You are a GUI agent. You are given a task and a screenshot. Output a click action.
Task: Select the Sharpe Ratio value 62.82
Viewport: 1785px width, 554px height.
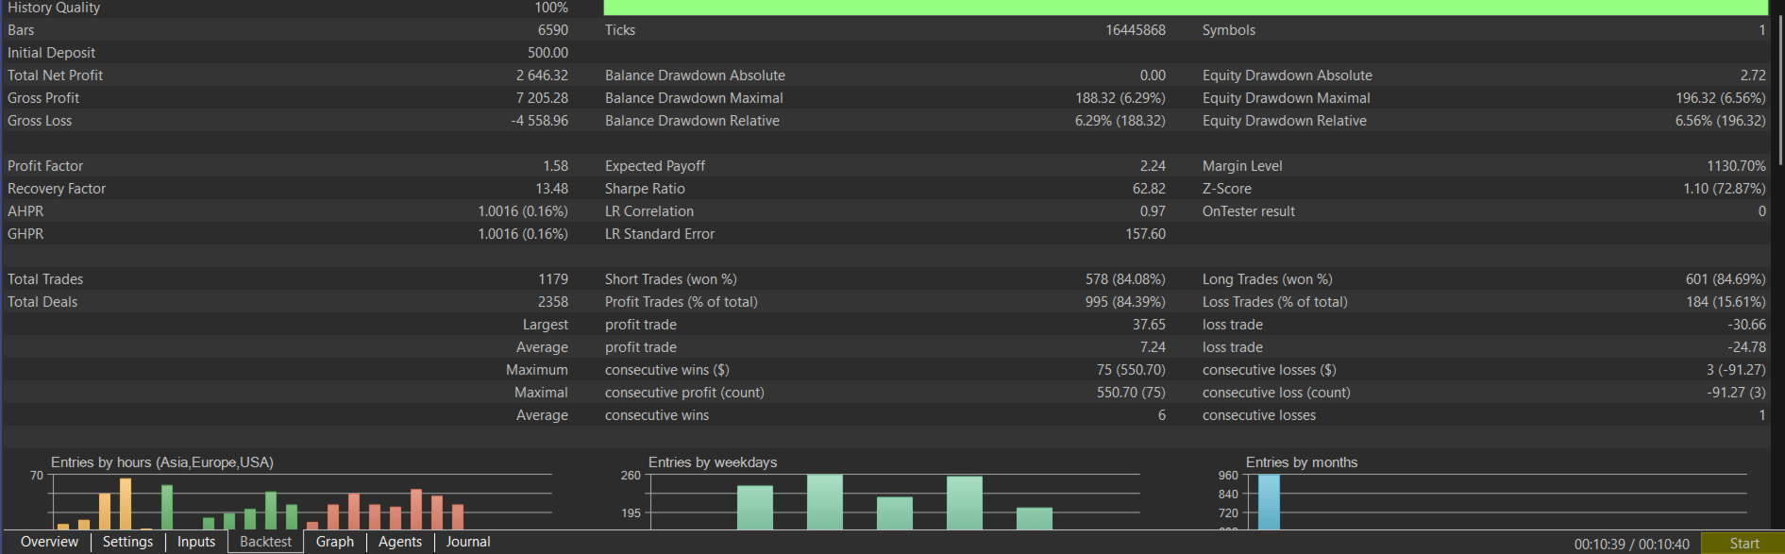(1149, 189)
